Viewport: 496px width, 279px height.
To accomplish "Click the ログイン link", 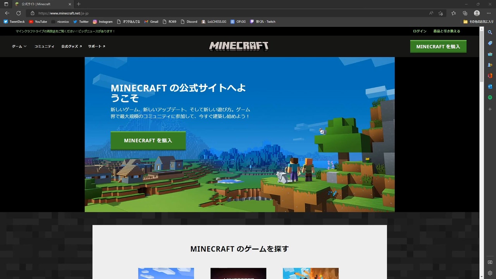I will pos(420,31).
